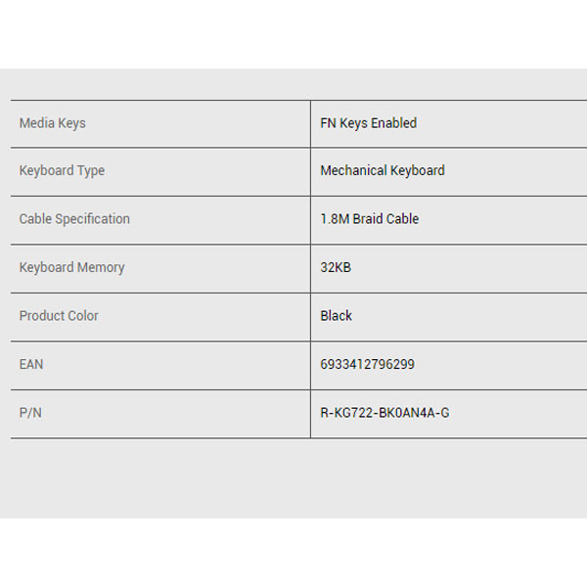Select the Mechanical Keyboard value
The width and height of the screenshot is (587, 587).
(382, 170)
